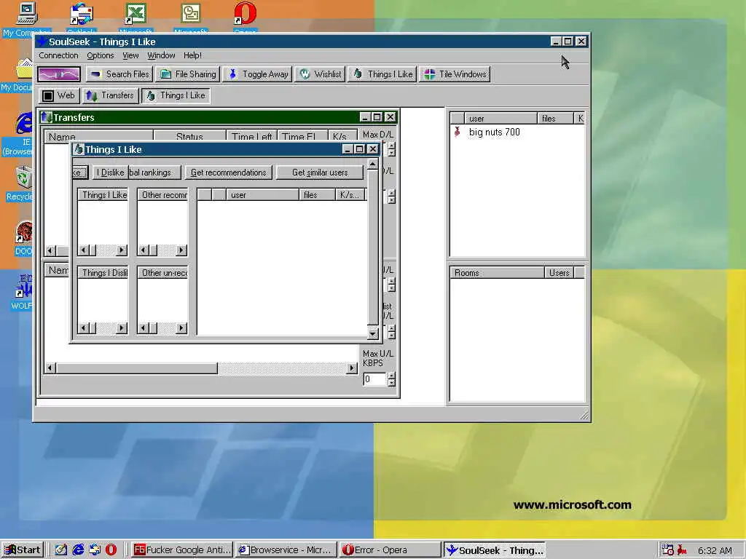Click Things I Like in main toolbar
This screenshot has width=746, height=559.
(382, 74)
